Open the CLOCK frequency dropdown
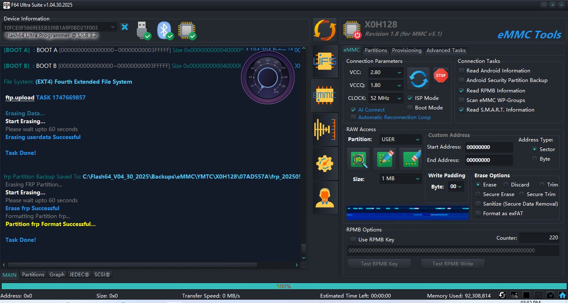 pyautogui.click(x=386, y=98)
